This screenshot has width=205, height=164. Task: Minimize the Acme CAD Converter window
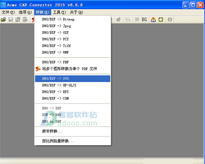pos(186,5)
